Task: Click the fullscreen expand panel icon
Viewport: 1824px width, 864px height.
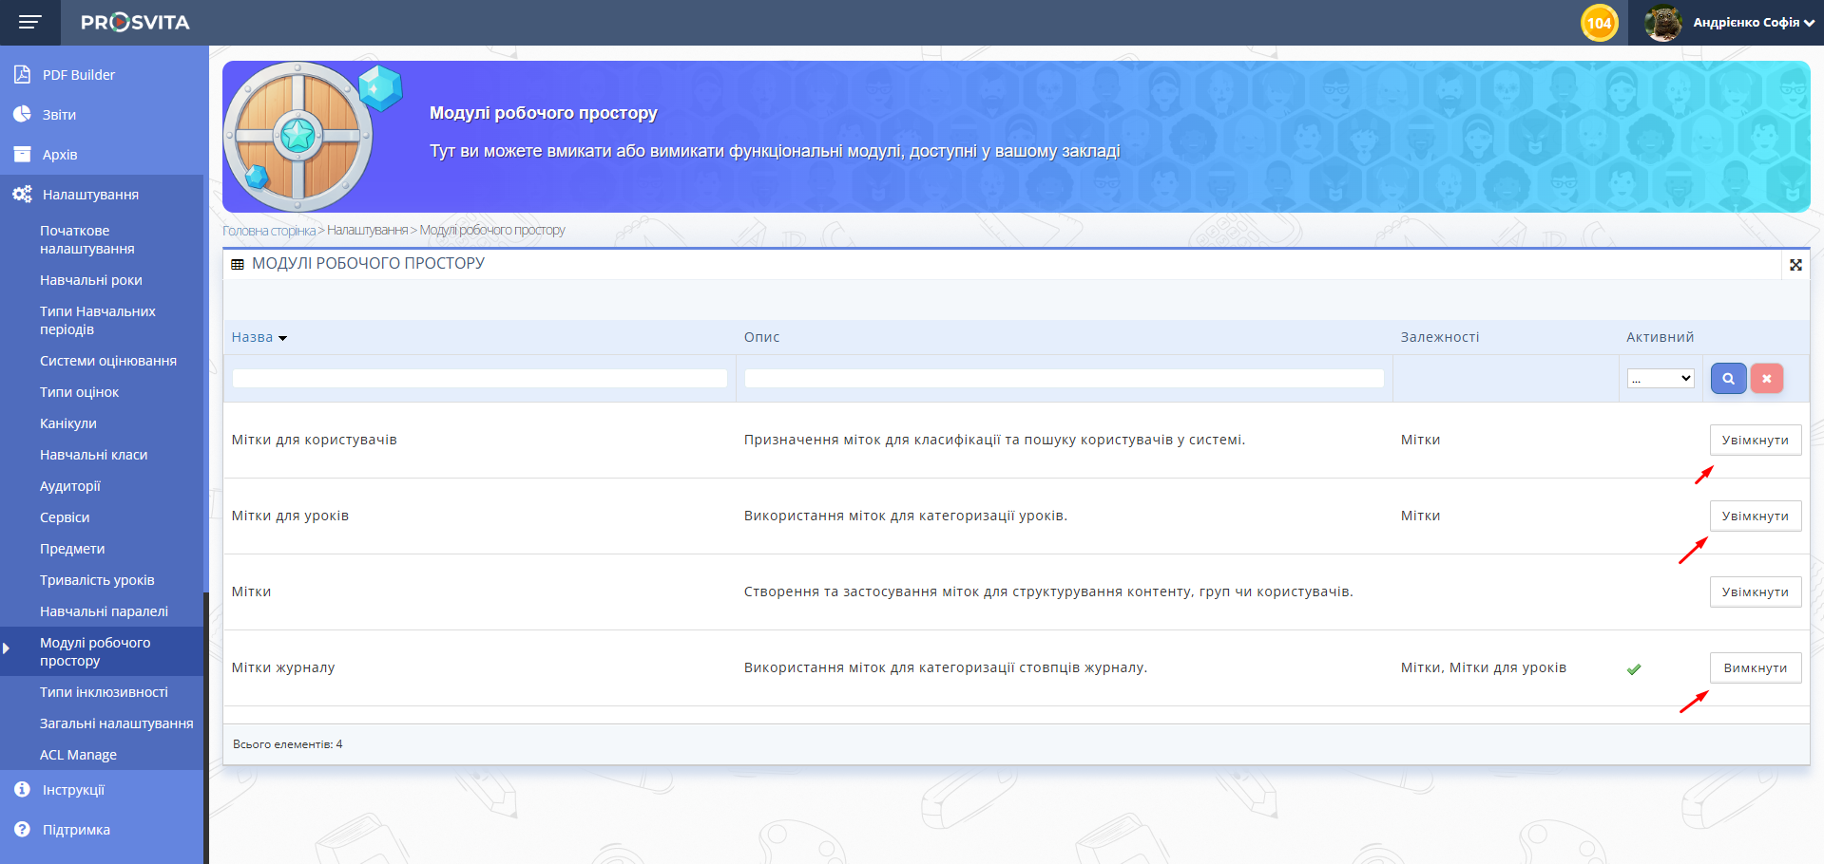Action: tap(1795, 265)
